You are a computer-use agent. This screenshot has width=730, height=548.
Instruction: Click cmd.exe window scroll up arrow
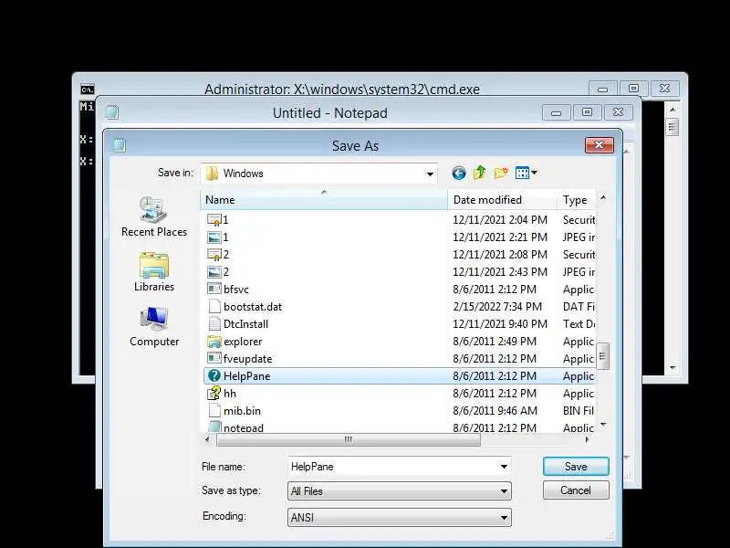point(673,110)
